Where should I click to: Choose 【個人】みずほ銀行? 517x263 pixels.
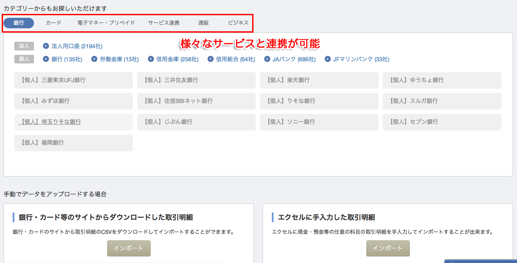[x=74, y=101]
